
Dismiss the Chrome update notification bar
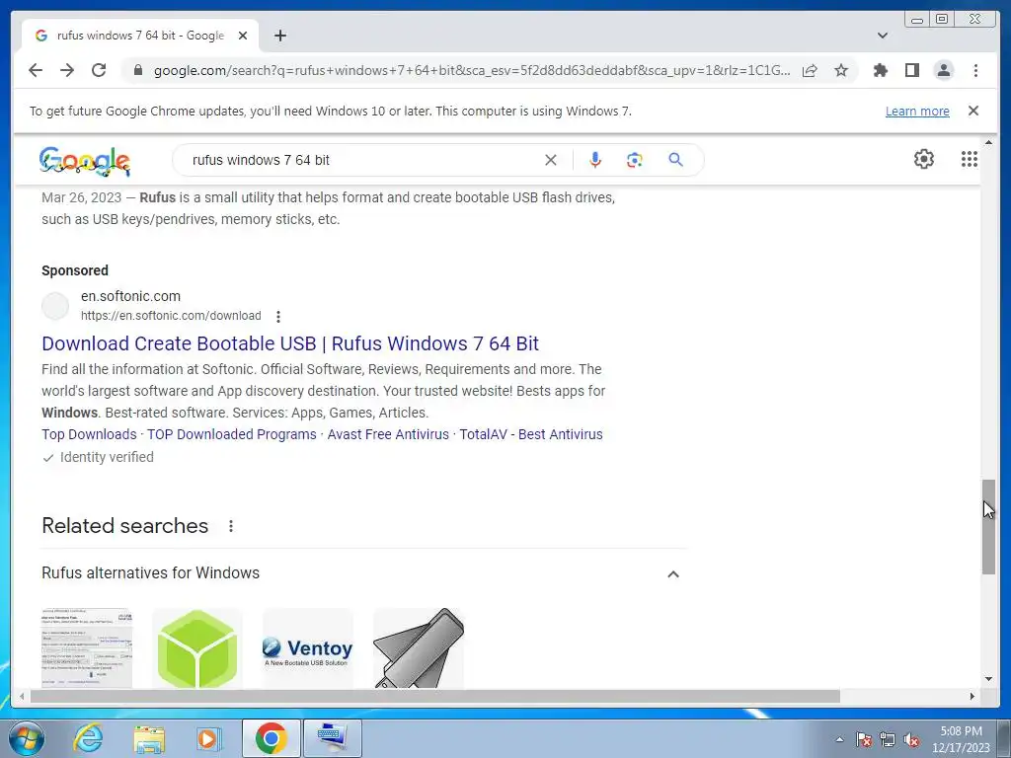coord(973,111)
